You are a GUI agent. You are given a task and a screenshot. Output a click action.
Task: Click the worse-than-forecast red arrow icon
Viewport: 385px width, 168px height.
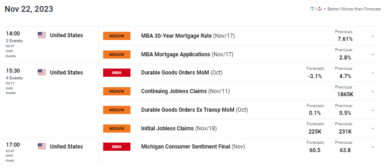319,9
